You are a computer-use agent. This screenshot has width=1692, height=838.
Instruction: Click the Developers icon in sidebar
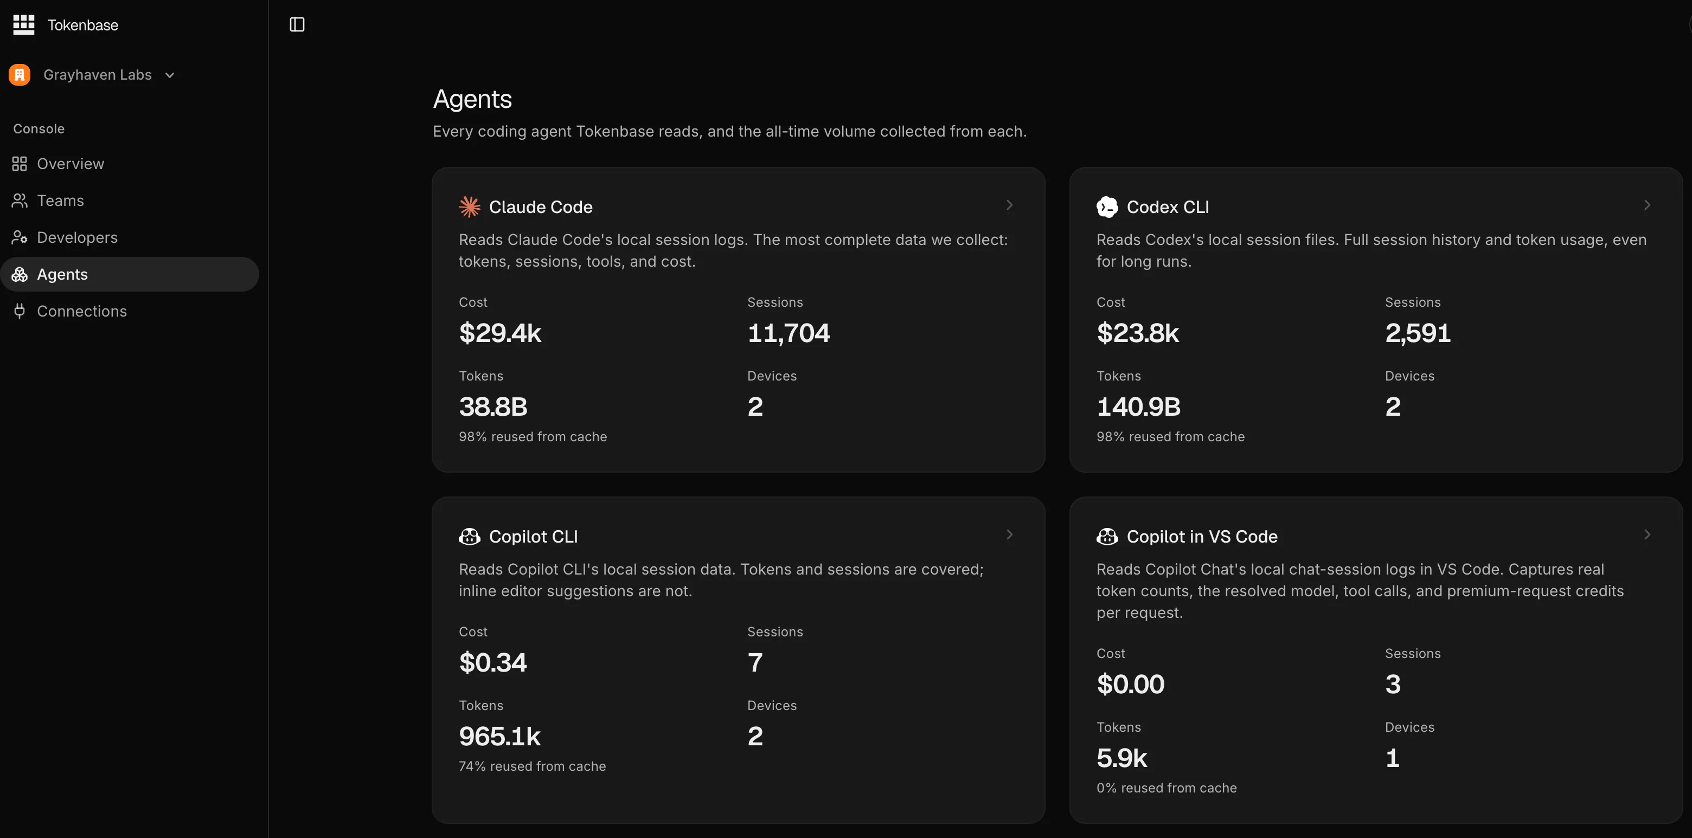point(20,237)
